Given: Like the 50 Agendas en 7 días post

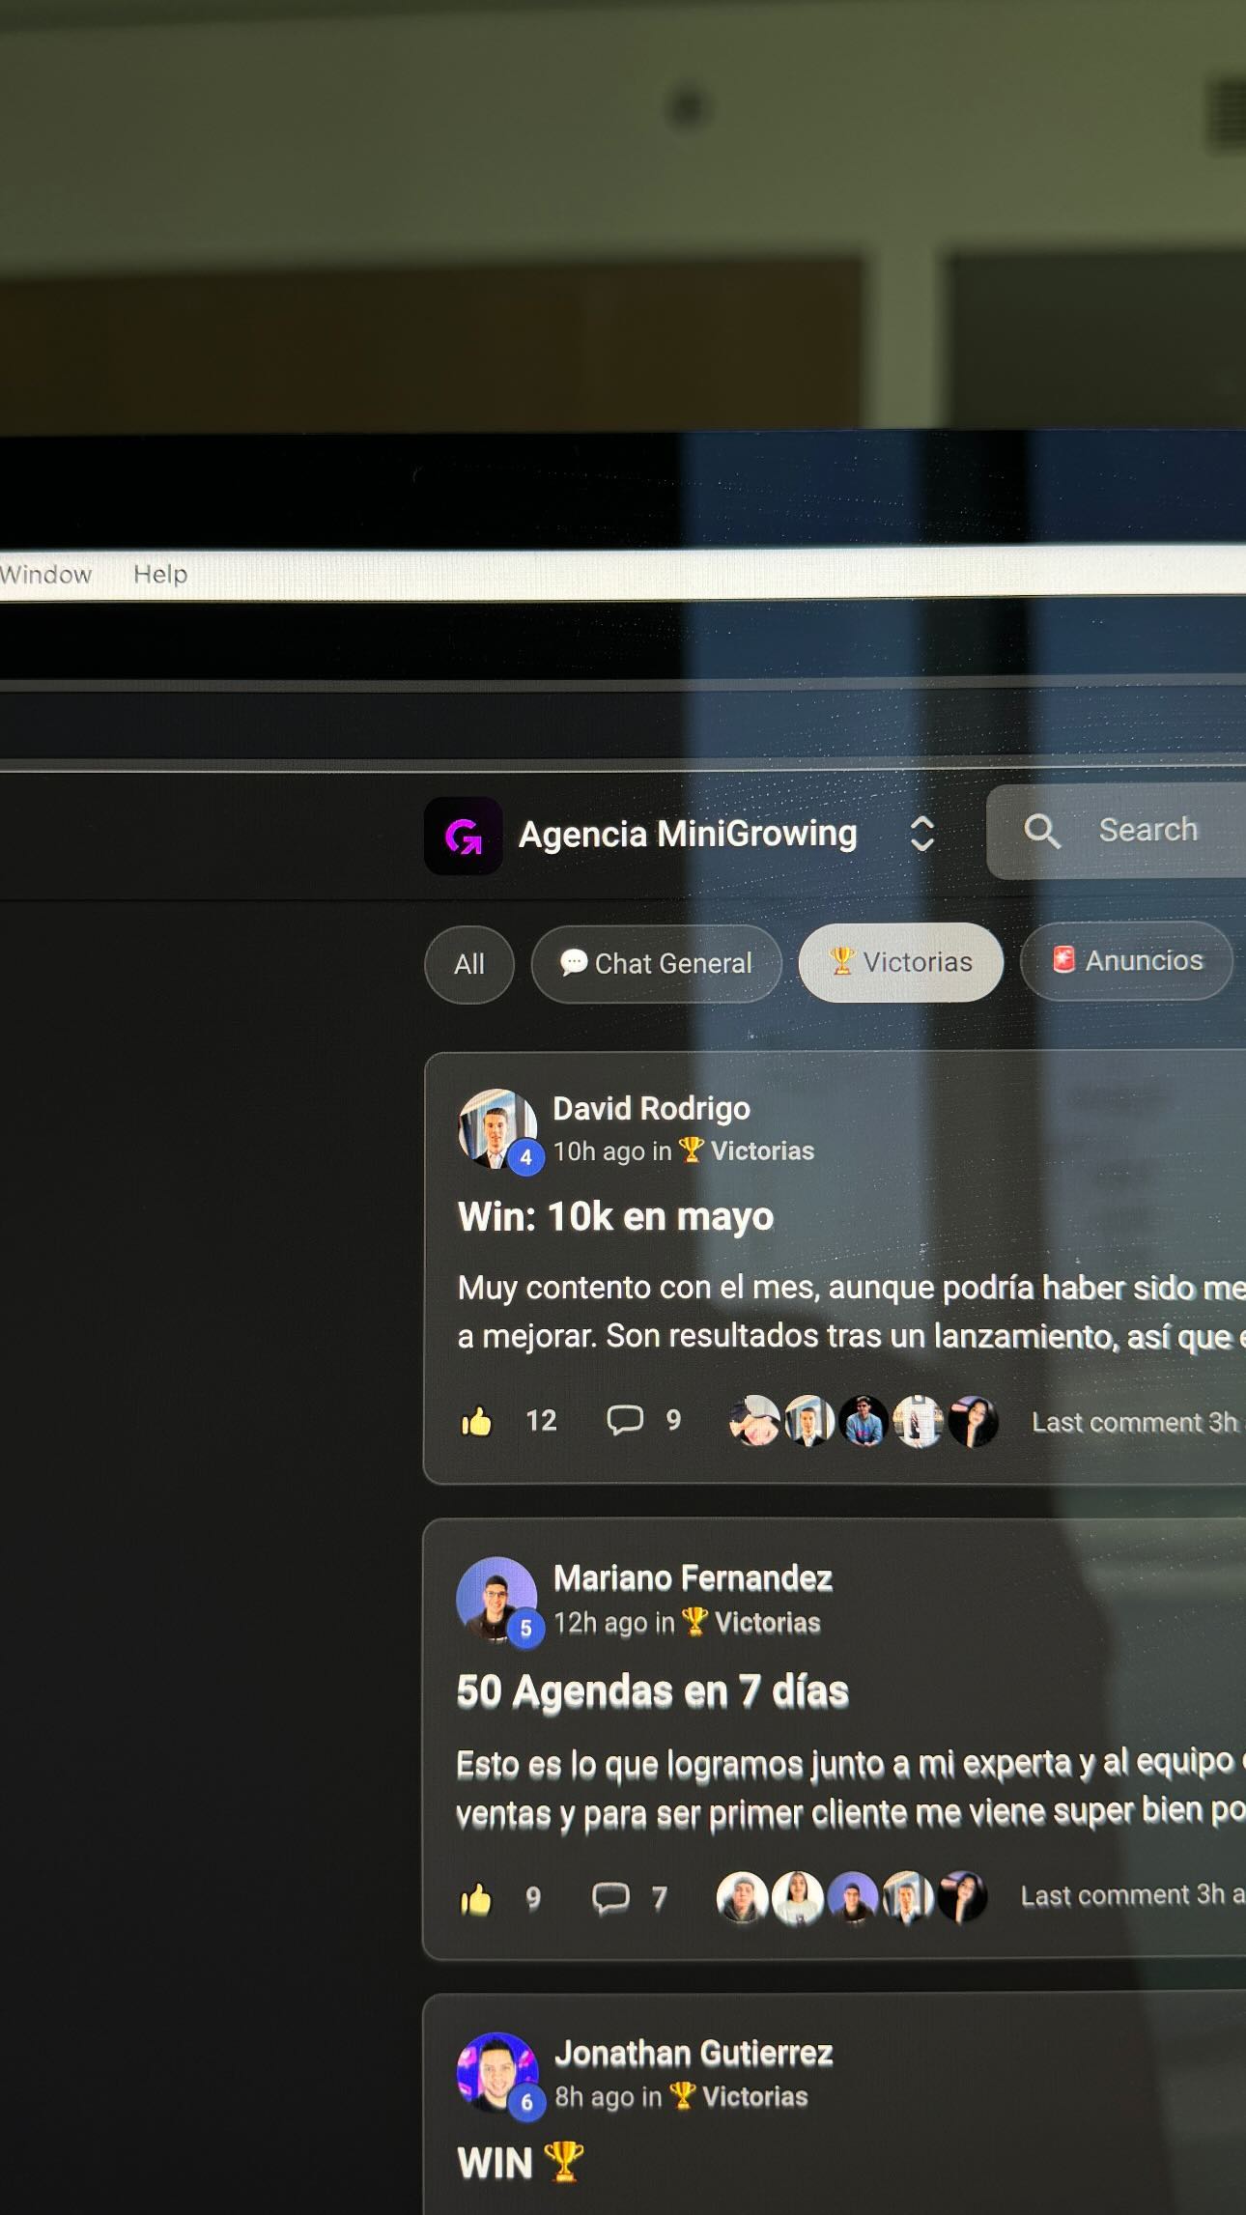Looking at the screenshot, I should [x=476, y=1899].
